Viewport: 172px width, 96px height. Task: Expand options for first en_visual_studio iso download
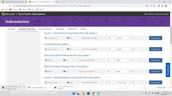24,87
